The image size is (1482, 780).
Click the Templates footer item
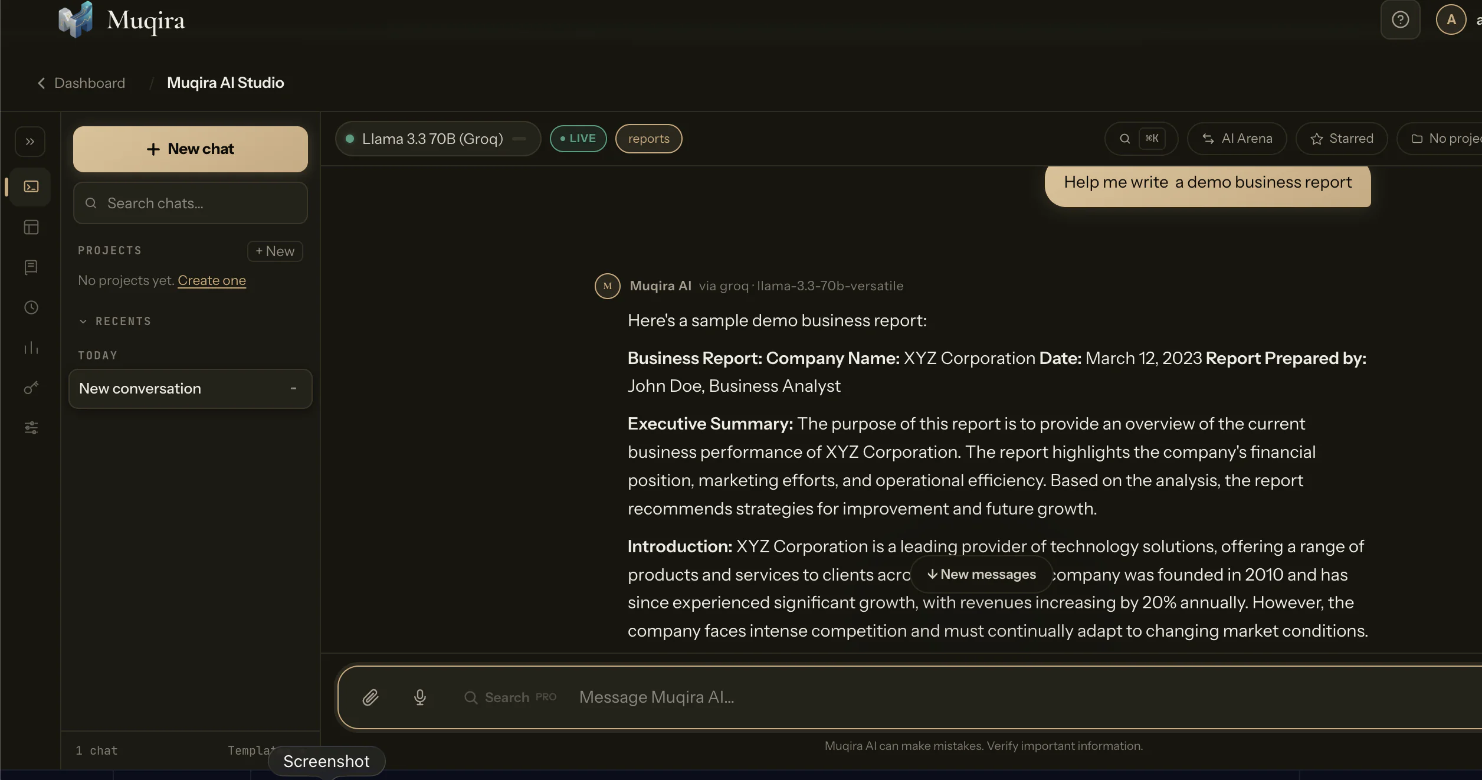point(251,750)
